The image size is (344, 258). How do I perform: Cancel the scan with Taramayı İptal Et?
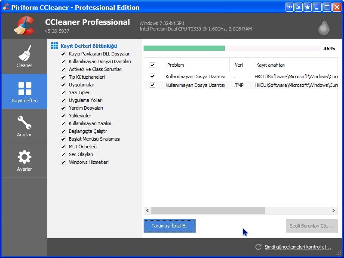[169, 226]
